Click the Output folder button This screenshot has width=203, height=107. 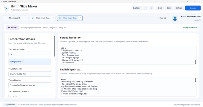[x=10, y=105]
